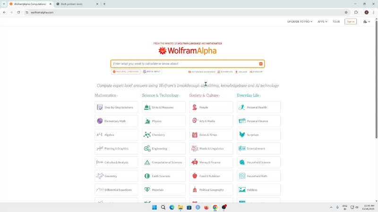
Task: Open Words & Linguistics category icon
Action: tap(195, 148)
